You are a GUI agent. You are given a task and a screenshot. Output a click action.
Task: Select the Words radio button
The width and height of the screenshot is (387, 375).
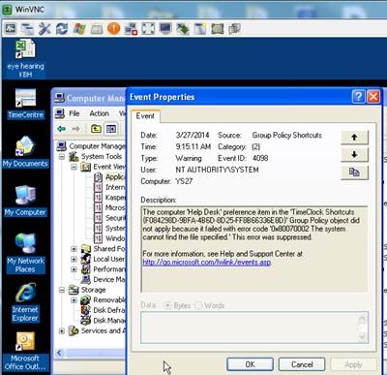click(198, 305)
